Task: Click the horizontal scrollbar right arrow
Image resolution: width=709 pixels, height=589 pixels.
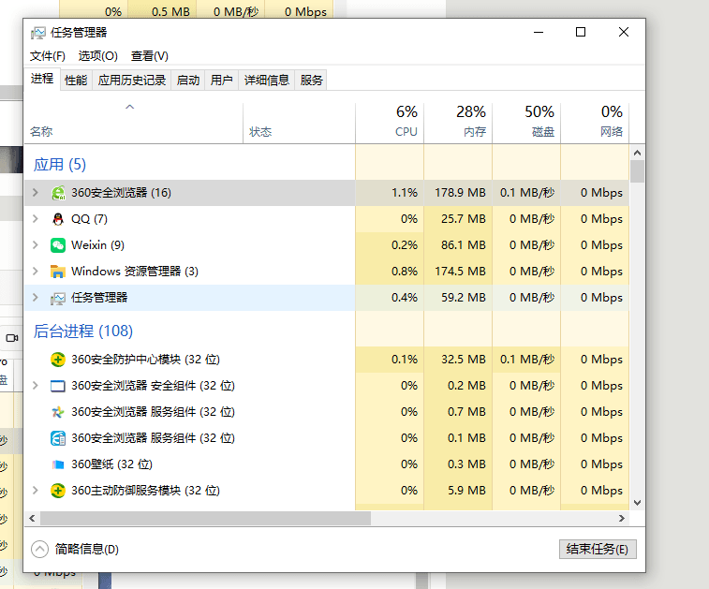Action: click(x=622, y=519)
